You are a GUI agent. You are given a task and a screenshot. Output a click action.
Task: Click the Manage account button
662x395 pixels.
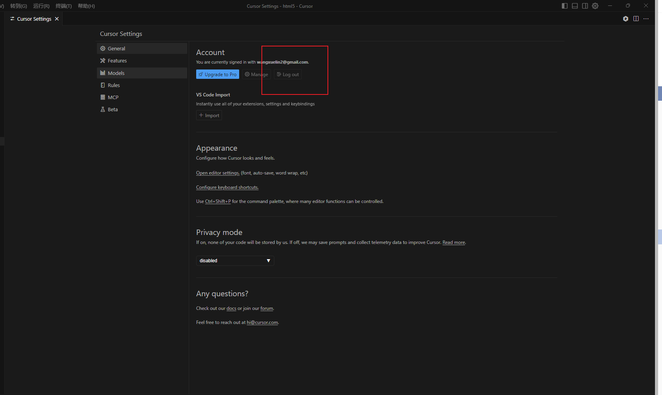[256, 74]
